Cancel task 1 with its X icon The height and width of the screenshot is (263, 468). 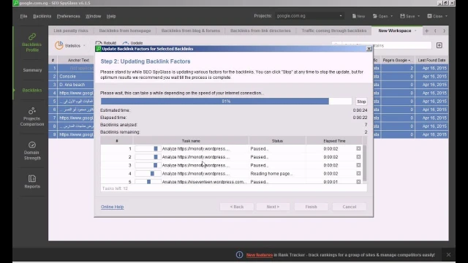[358, 148]
